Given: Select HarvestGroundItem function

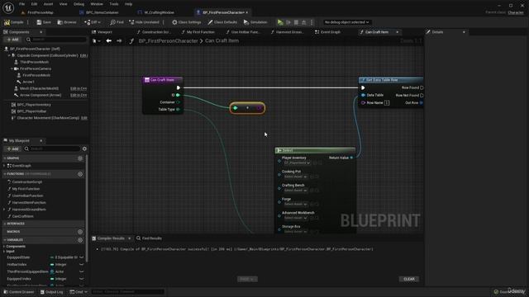Looking at the screenshot, I should coord(29,210).
